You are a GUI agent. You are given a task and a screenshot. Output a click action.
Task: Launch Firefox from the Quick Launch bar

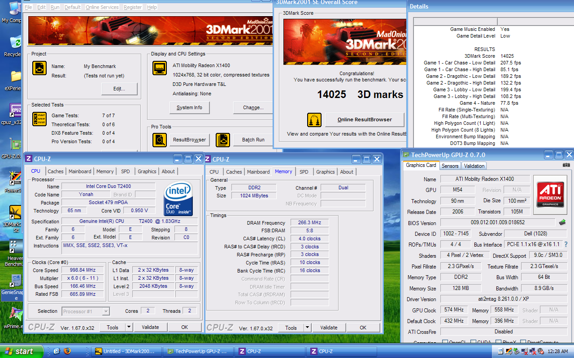coord(68,351)
